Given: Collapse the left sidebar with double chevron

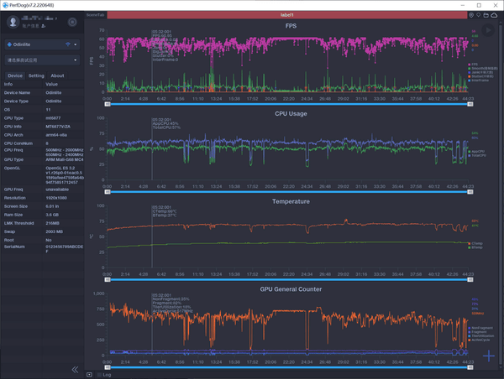Looking at the screenshot, I should pyautogui.click(x=75, y=369).
